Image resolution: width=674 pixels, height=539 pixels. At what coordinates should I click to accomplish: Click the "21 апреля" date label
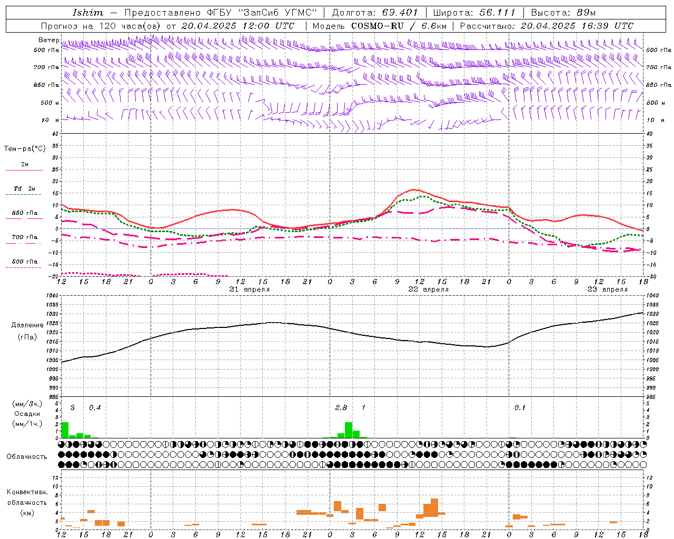pyautogui.click(x=250, y=290)
